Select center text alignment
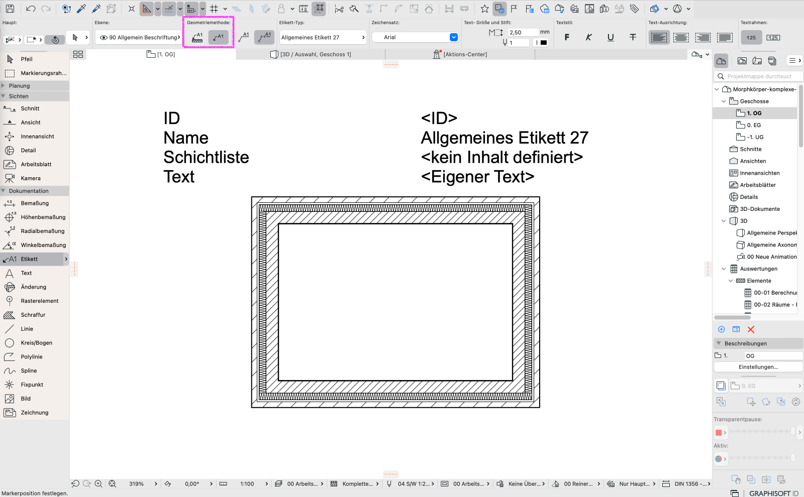This screenshot has width=804, height=497. coord(681,37)
